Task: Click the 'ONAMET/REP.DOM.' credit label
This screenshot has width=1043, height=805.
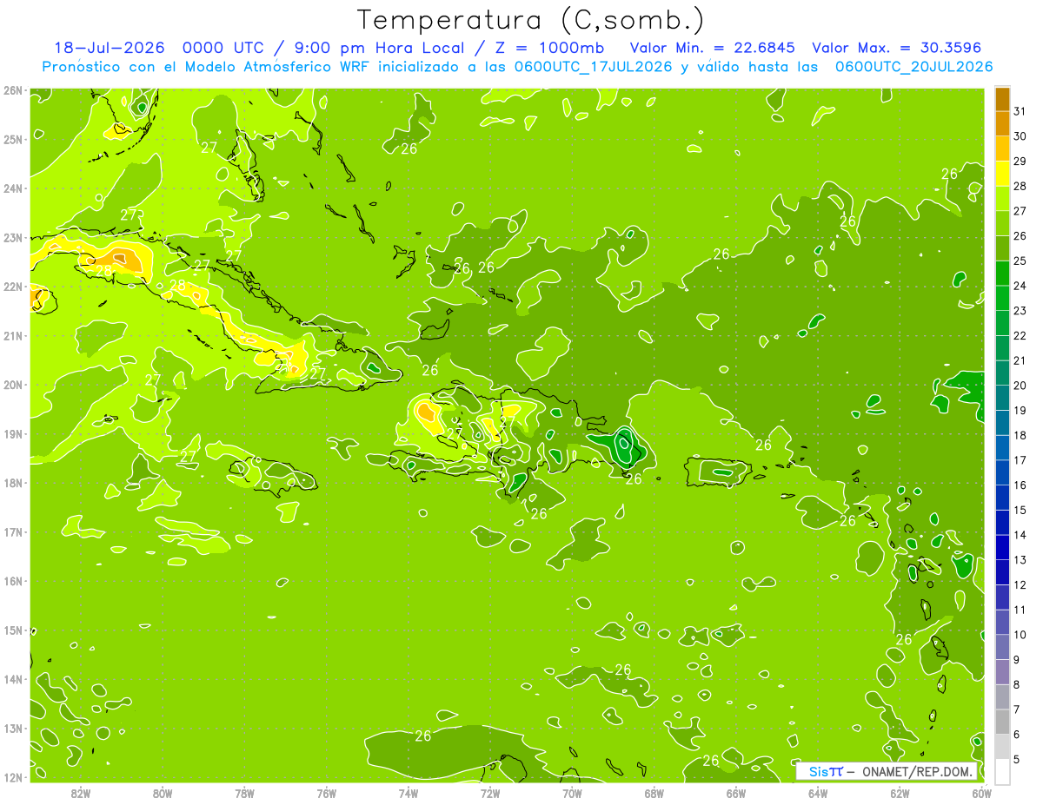Action: (x=918, y=771)
